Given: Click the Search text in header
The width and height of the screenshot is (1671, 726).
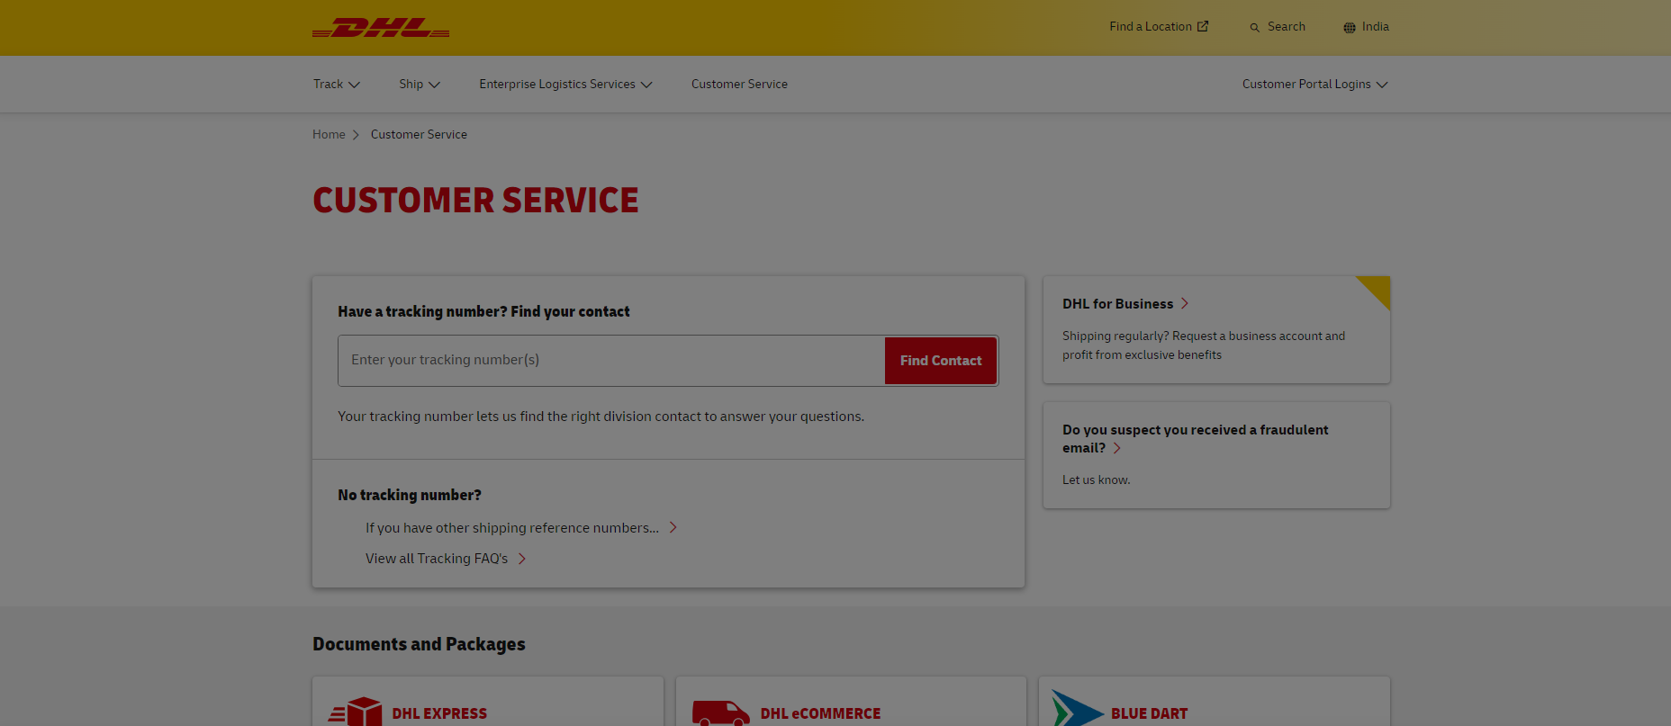Looking at the screenshot, I should [x=1287, y=27].
